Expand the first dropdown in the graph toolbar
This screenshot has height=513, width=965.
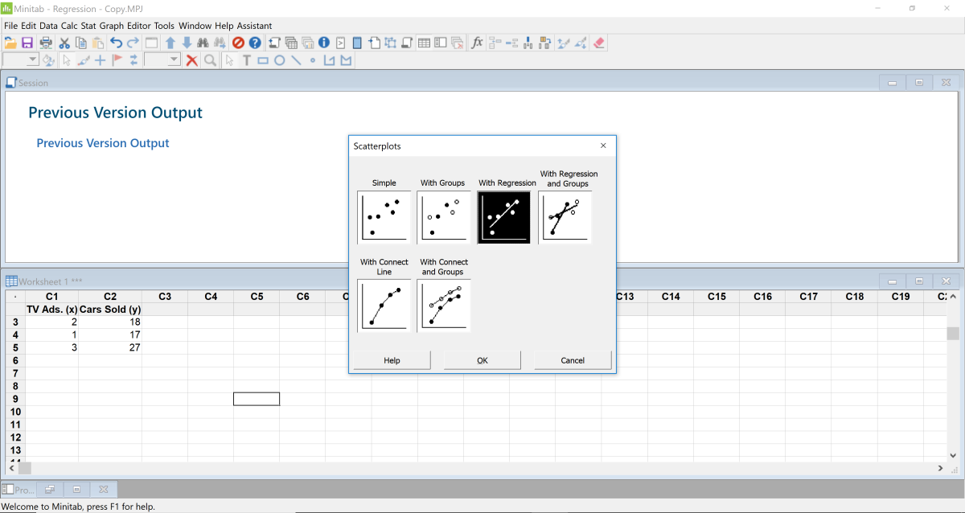[x=33, y=60]
